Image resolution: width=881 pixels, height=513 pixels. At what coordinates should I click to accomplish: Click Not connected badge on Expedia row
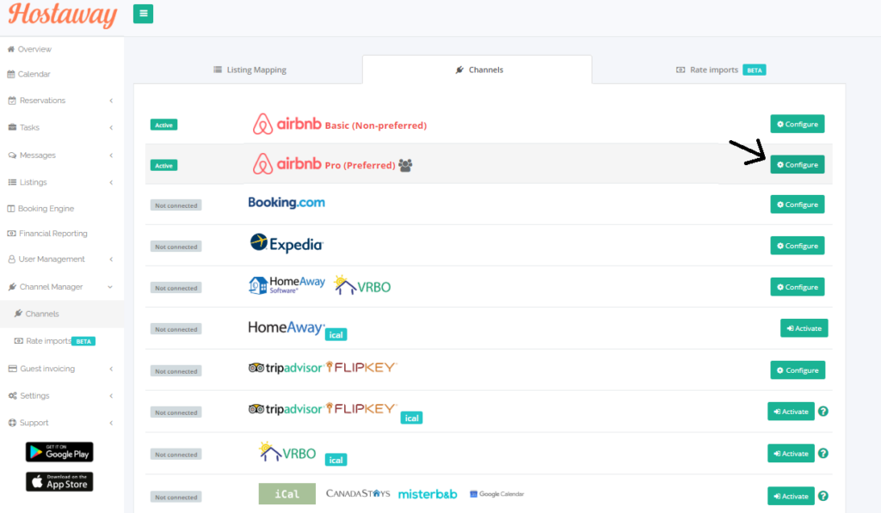tap(176, 247)
